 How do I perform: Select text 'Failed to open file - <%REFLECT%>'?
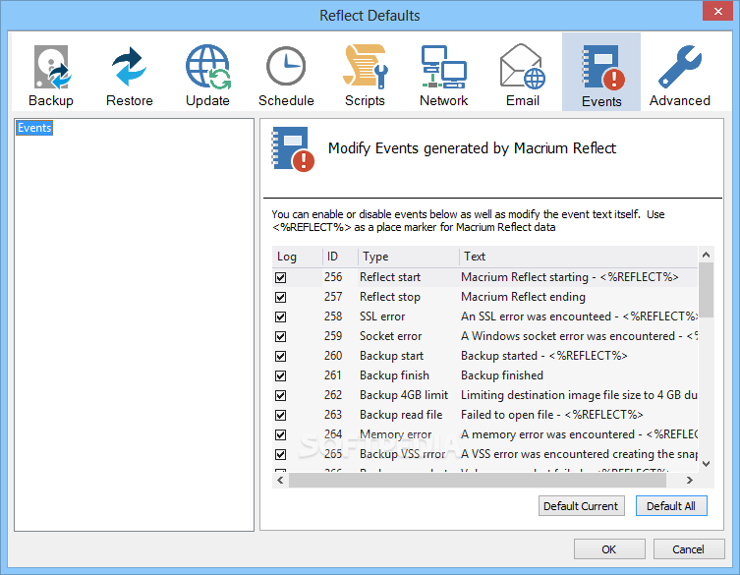(x=552, y=415)
